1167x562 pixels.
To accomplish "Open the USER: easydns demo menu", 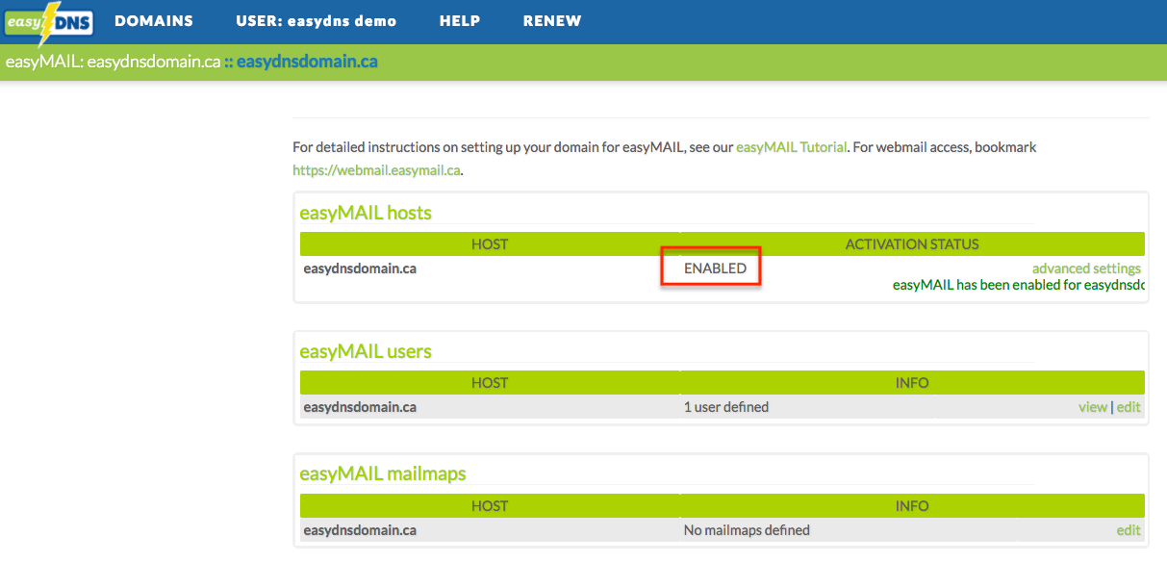I will (x=316, y=21).
